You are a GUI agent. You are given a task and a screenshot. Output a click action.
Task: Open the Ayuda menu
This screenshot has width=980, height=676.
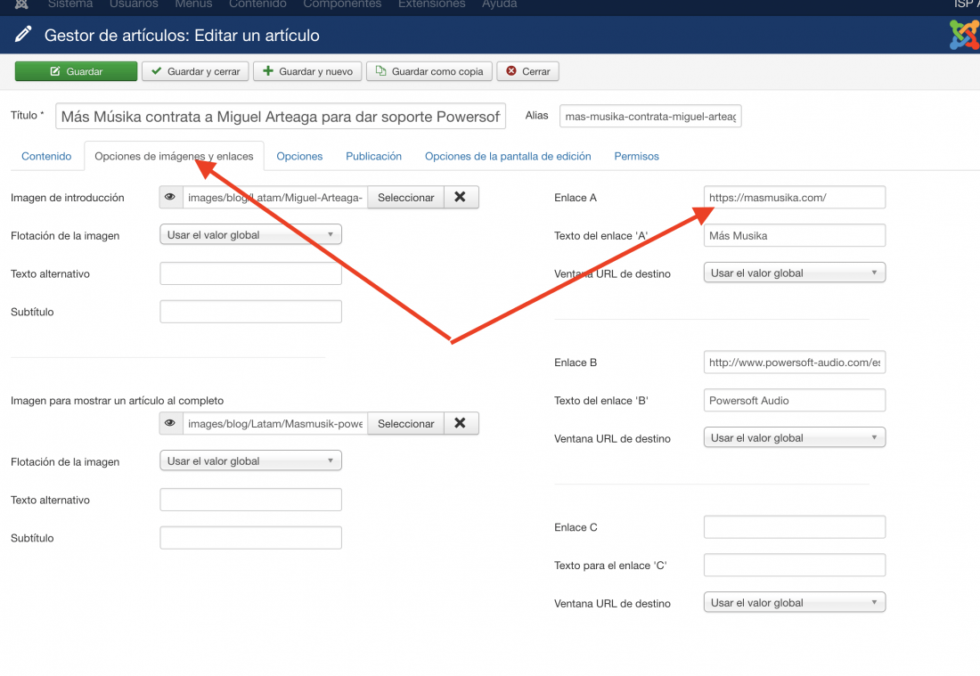[x=500, y=4]
